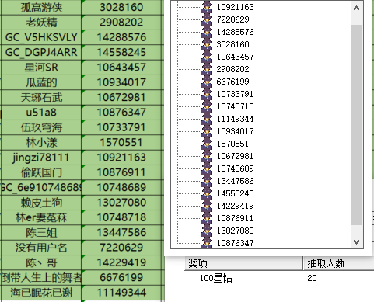Click the avatar icon beside 10748718 in list
Viewport: 374px width, 302px height.
(207, 106)
